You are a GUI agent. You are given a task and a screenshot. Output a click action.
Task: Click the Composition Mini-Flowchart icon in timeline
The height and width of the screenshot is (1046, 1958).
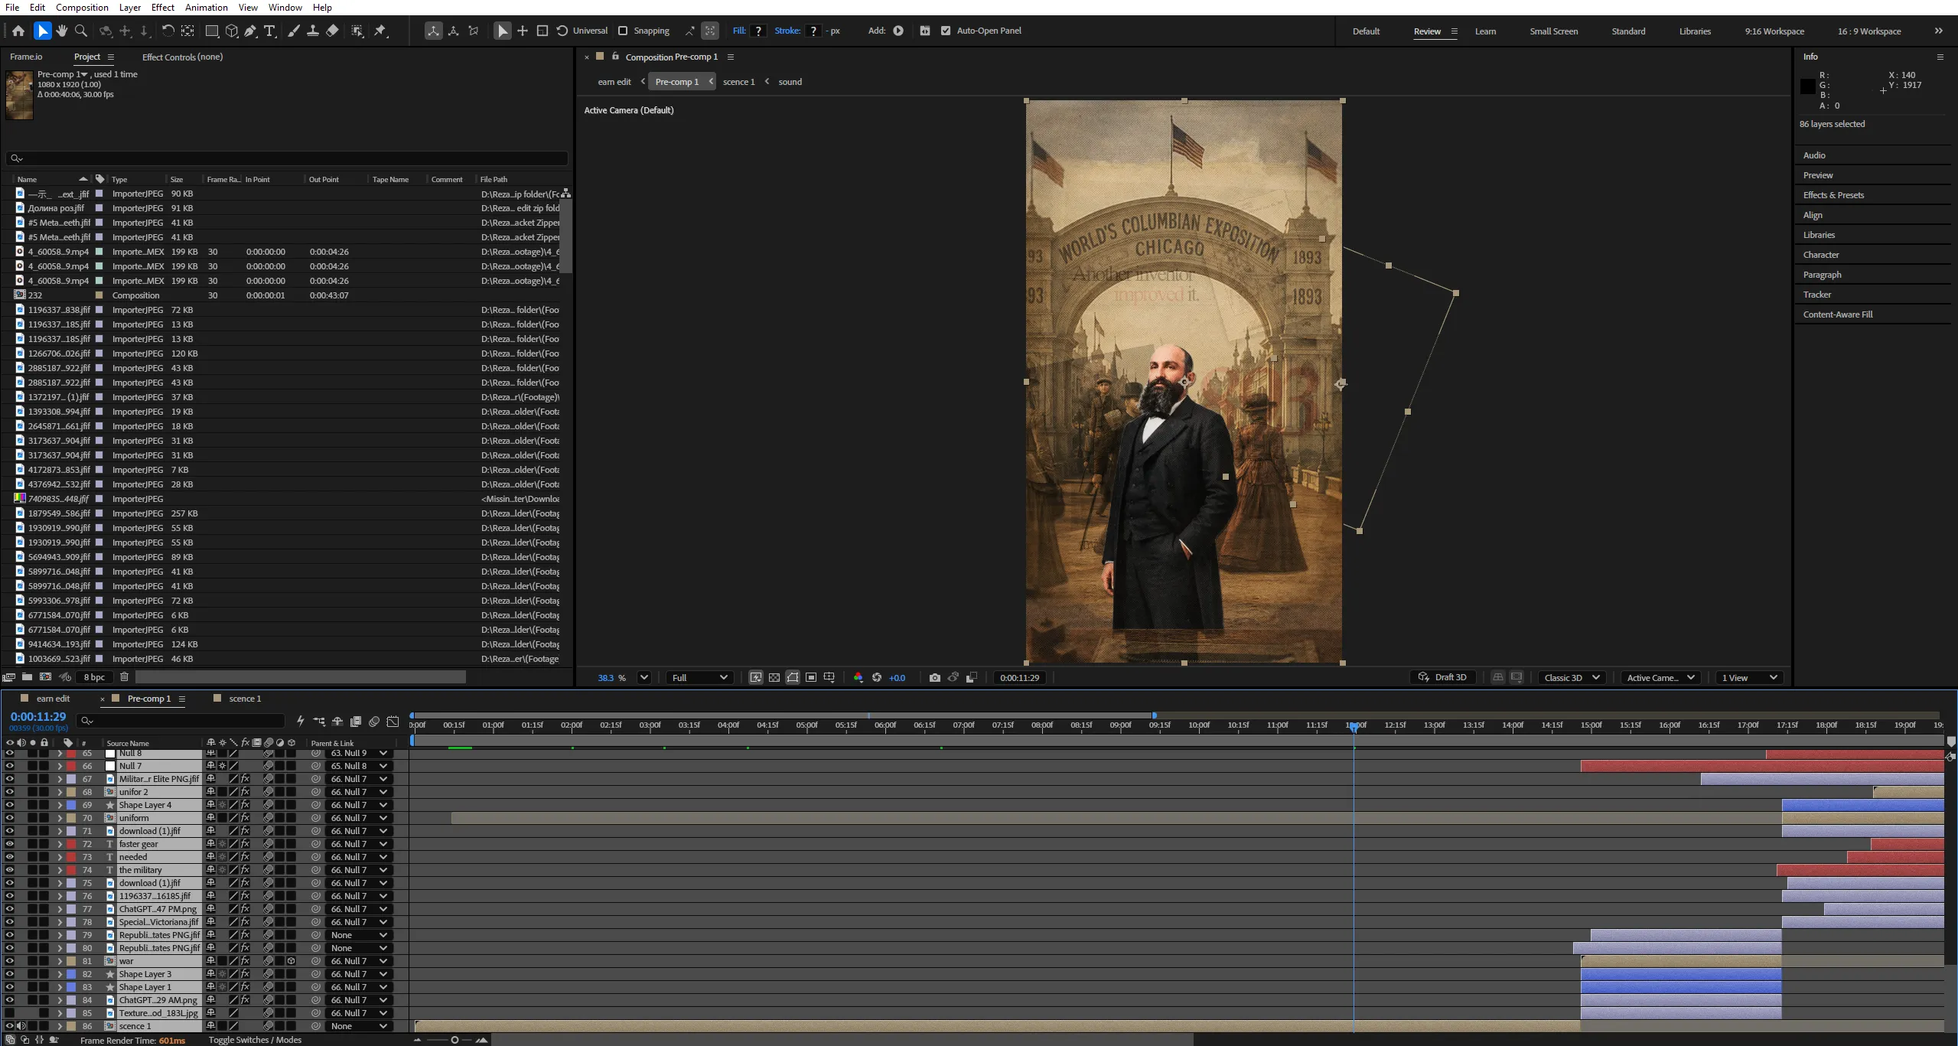coord(319,721)
